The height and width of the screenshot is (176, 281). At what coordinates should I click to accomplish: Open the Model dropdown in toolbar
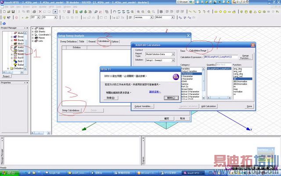click(173, 18)
